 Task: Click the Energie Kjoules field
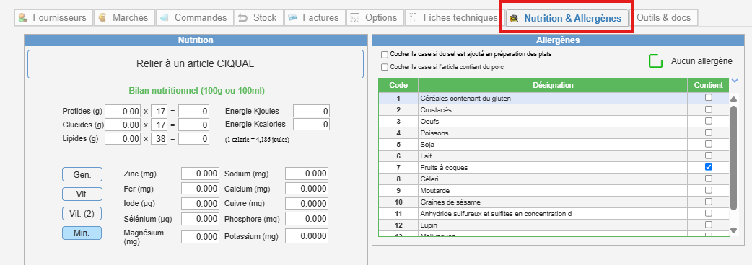pyautogui.click(x=312, y=112)
